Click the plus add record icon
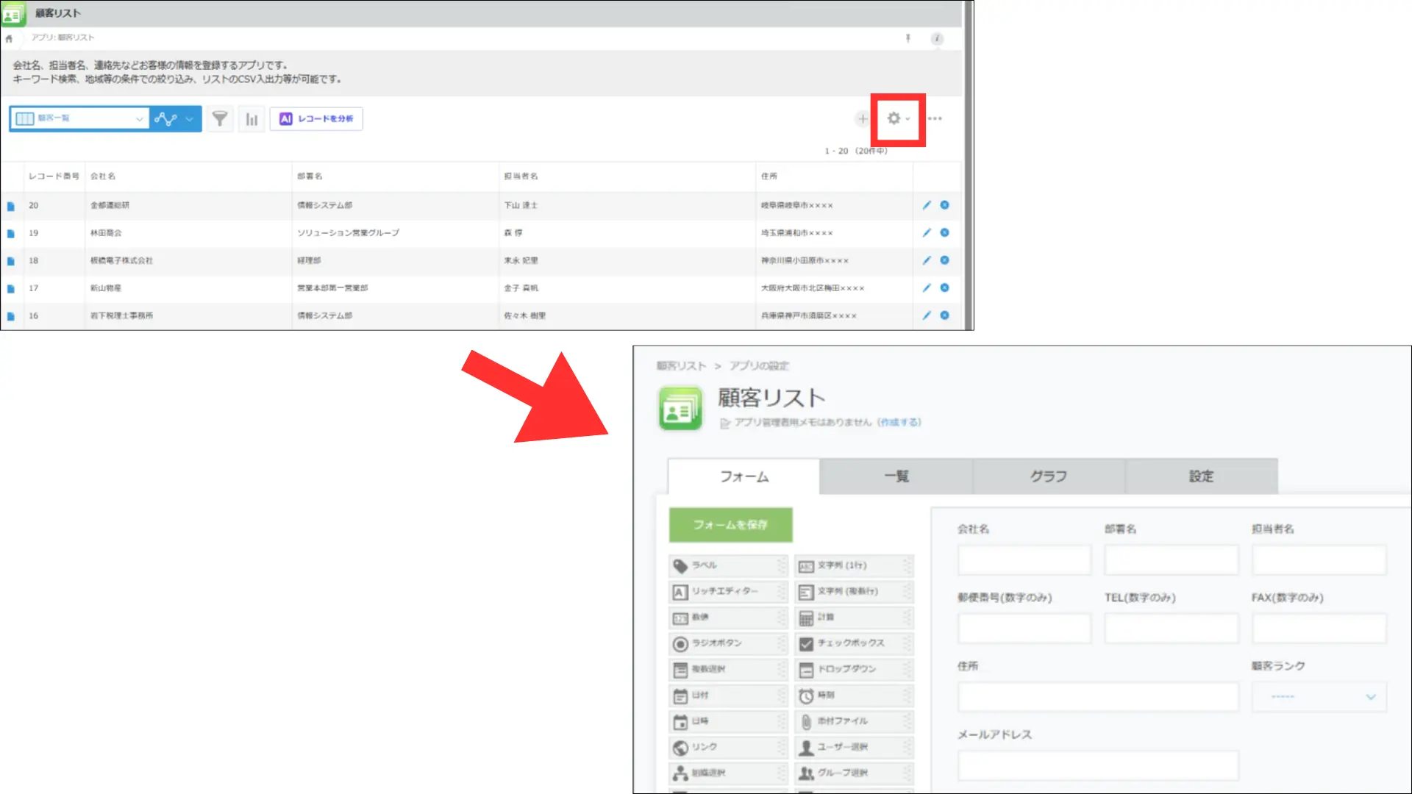The width and height of the screenshot is (1412, 794). (x=862, y=118)
